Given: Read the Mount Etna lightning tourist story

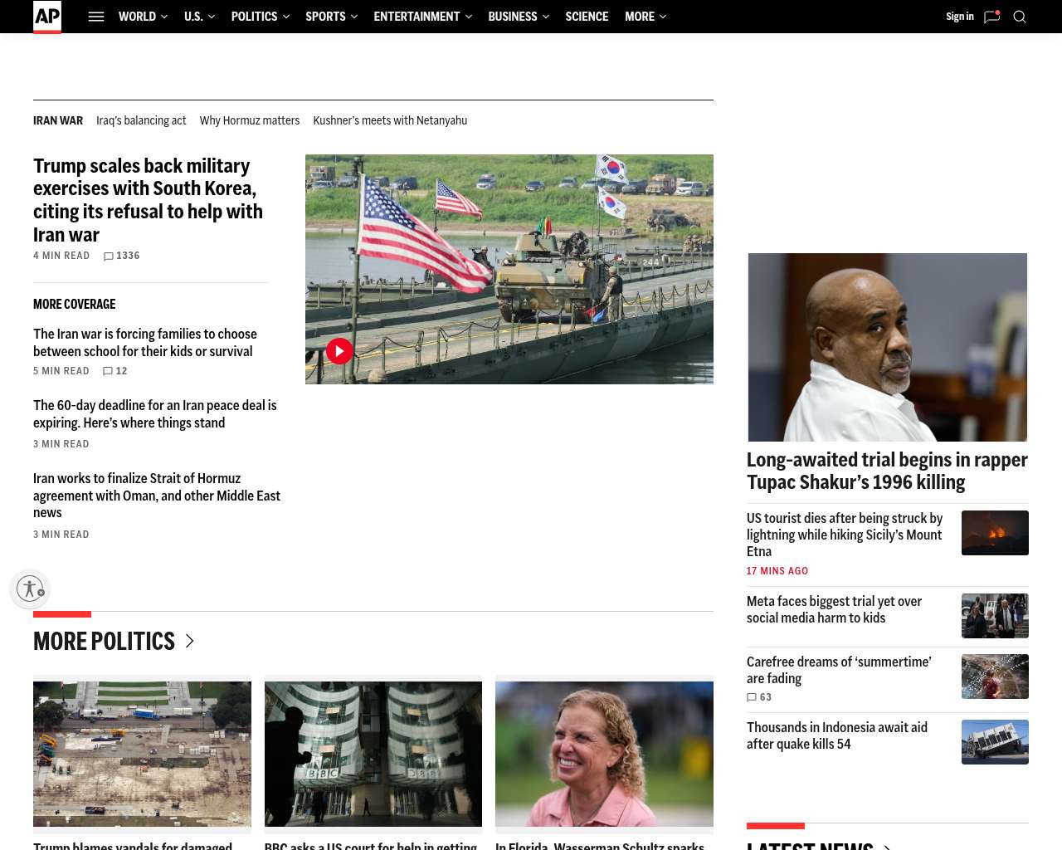Looking at the screenshot, I should click(845, 535).
